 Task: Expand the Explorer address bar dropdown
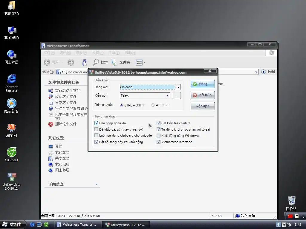[x=256, y=72]
